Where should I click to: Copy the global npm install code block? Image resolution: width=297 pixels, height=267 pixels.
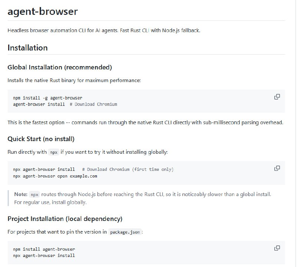pos(277,97)
